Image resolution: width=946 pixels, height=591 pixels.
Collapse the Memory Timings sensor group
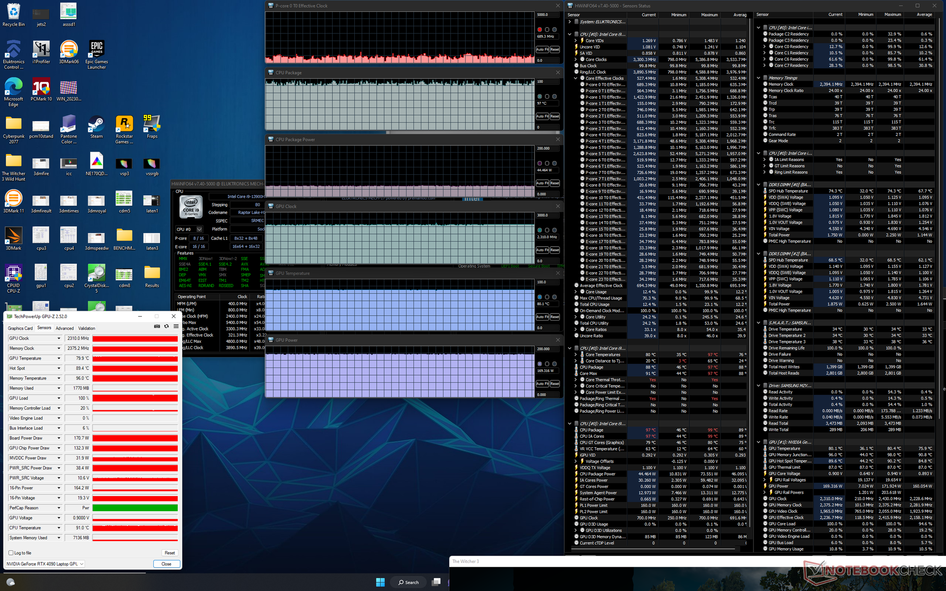coord(759,78)
